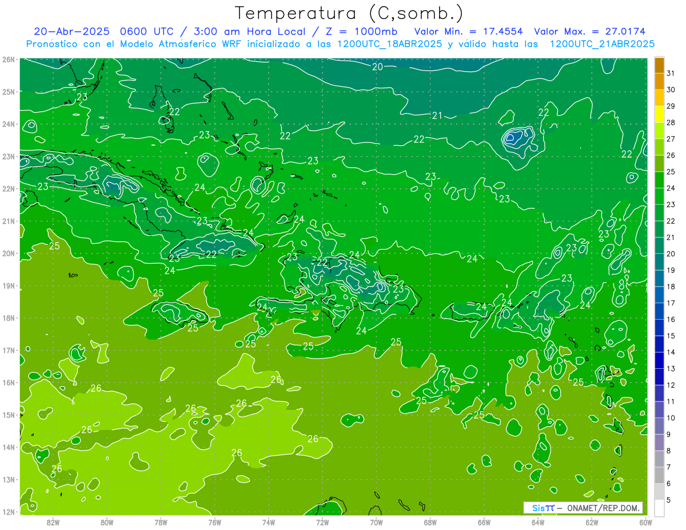Click the 21N latitude axis label
This screenshot has width=686, height=530.
point(9,221)
